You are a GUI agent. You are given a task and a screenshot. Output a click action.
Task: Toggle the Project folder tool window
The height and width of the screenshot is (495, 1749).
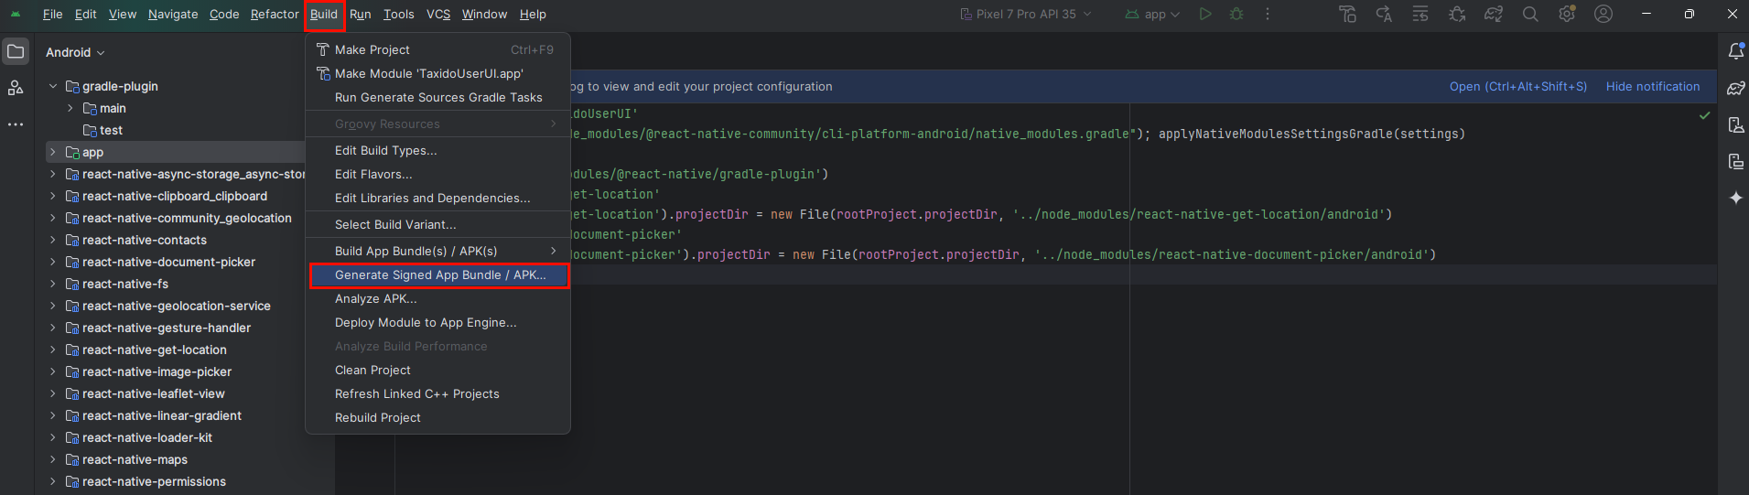point(16,51)
